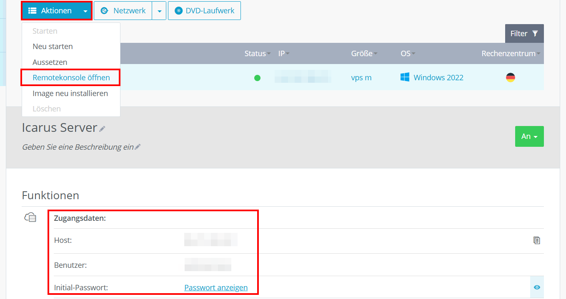Viewport: 566px width, 299px height.
Task: Click the Windows 2022 link
Action: coord(438,78)
